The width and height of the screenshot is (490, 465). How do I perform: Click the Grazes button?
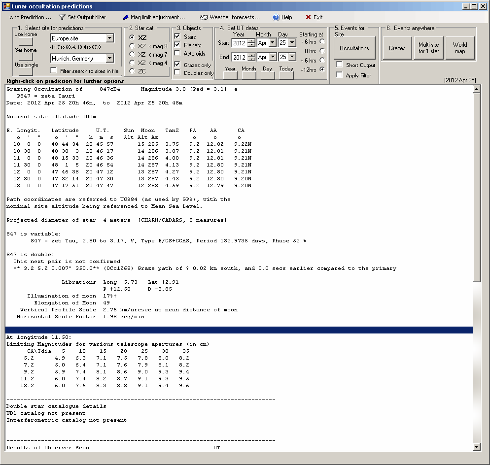[x=397, y=48]
